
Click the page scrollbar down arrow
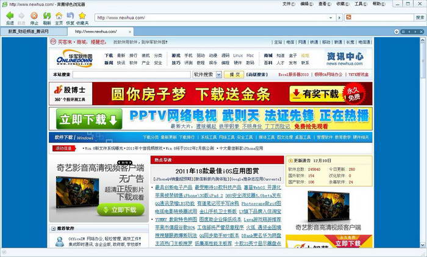click(422, 245)
